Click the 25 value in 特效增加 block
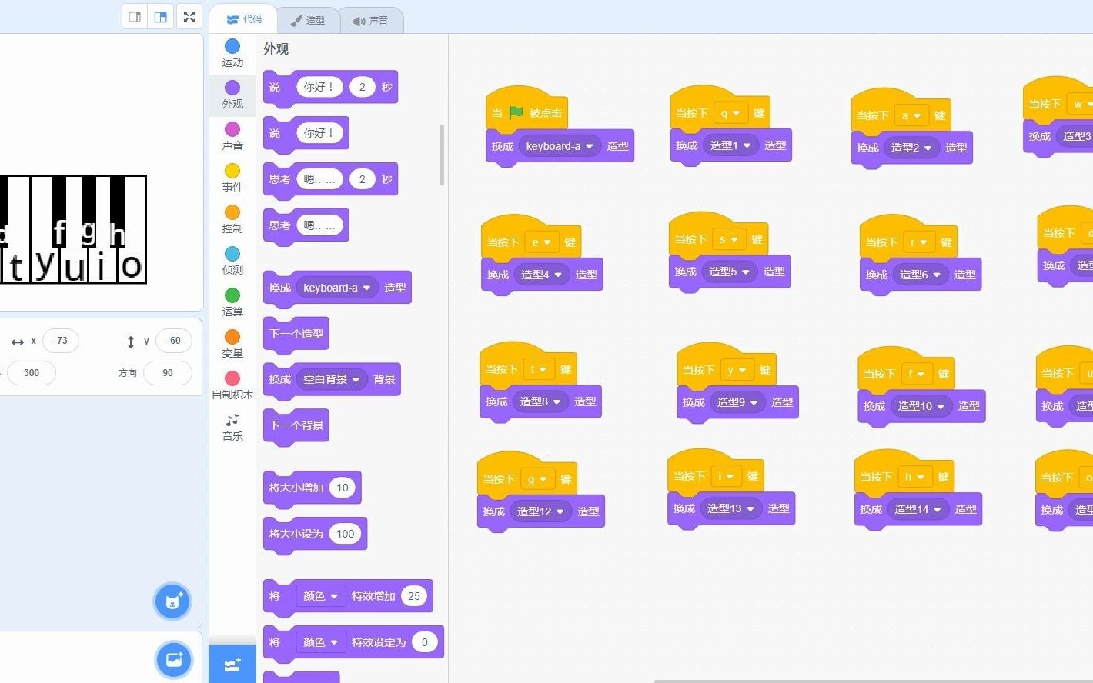 [x=414, y=596]
